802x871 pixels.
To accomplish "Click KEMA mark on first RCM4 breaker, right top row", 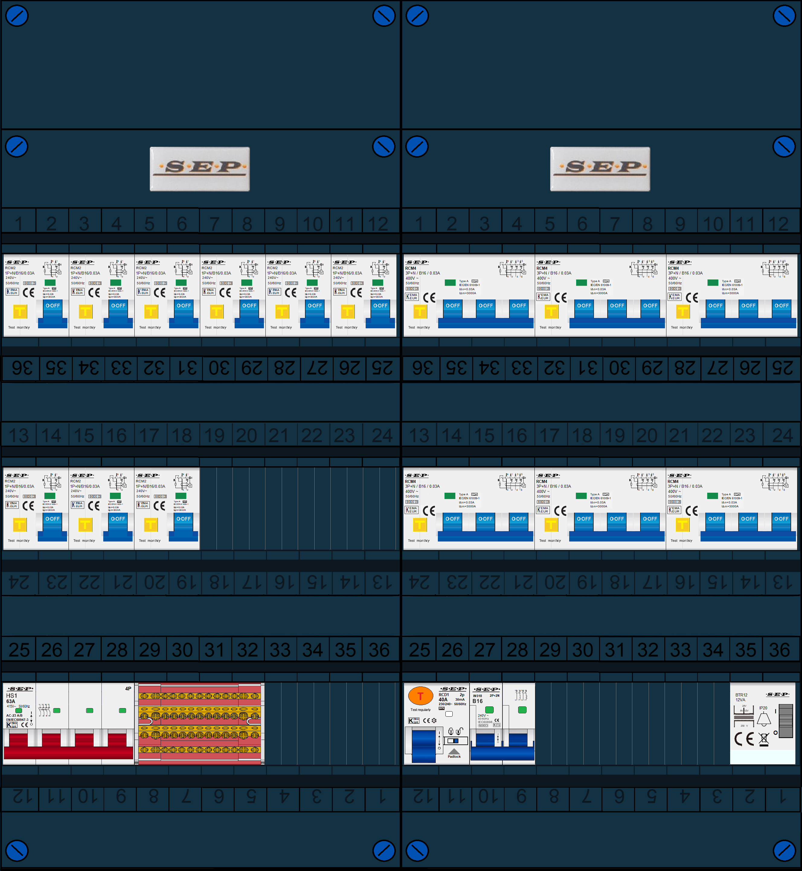I will [412, 297].
